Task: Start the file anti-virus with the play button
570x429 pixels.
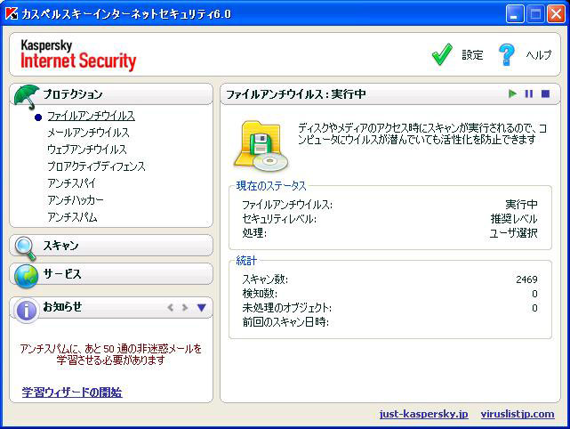Action: coord(512,93)
